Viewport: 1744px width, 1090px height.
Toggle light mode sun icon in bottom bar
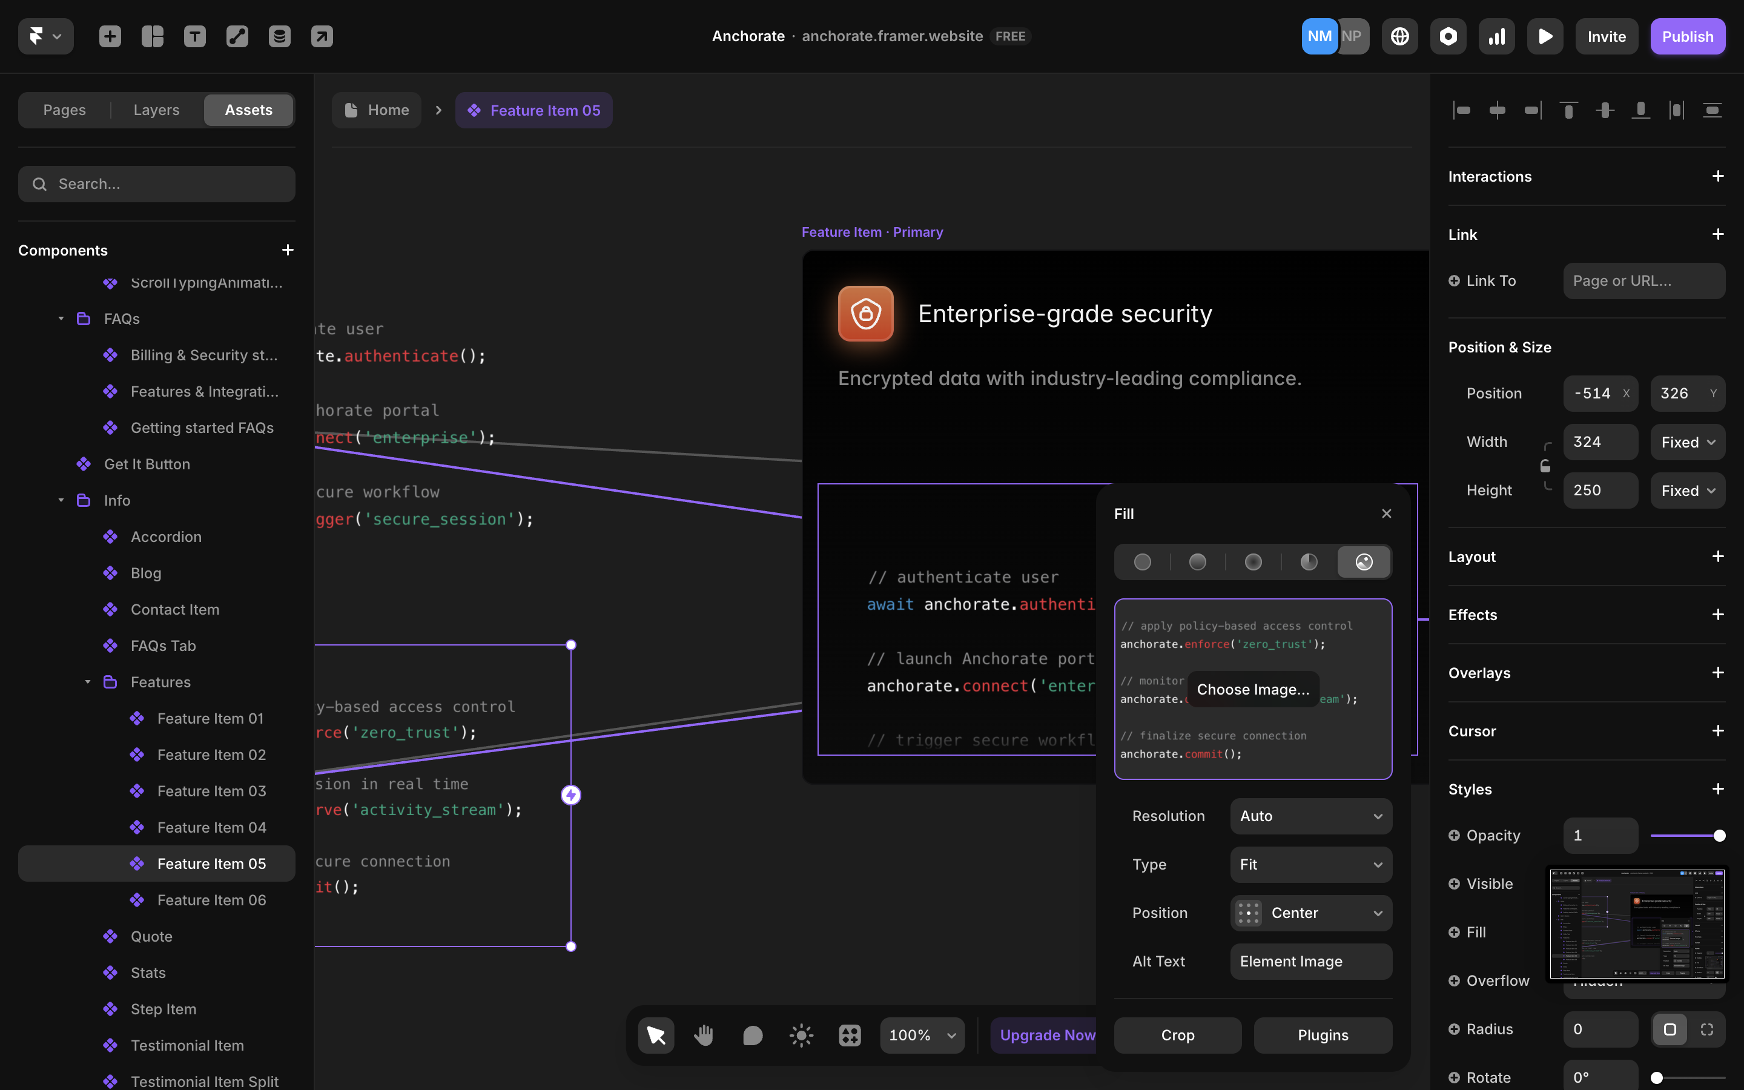point(801,1035)
